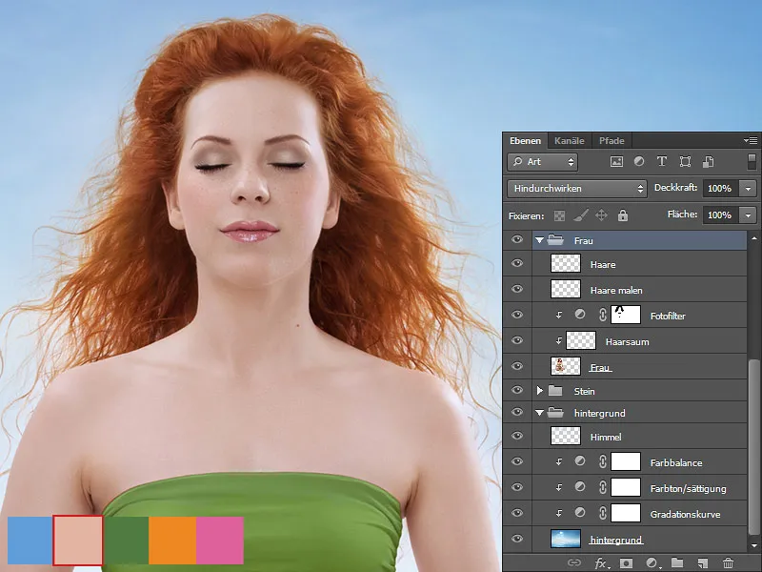Toggle visibility of the Gradationskurve layer

517,513
